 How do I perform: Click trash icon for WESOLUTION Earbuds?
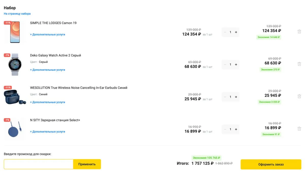point(299,96)
